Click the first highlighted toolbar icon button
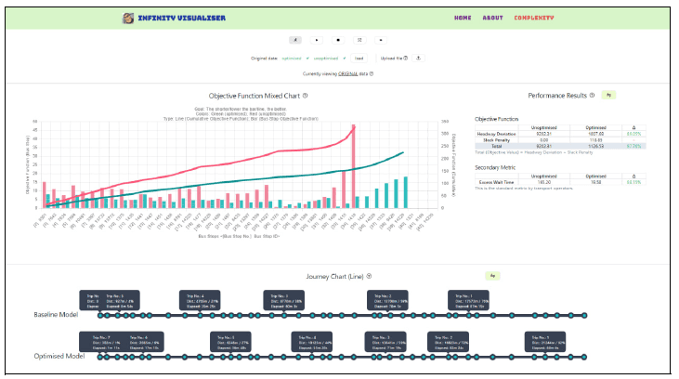 point(294,41)
